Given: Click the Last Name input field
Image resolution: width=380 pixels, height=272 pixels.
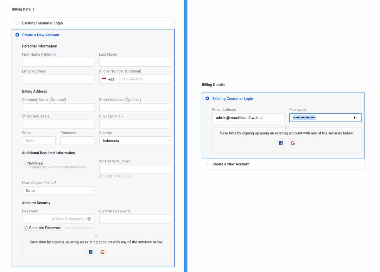Looking at the screenshot, I should click(135, 62).
